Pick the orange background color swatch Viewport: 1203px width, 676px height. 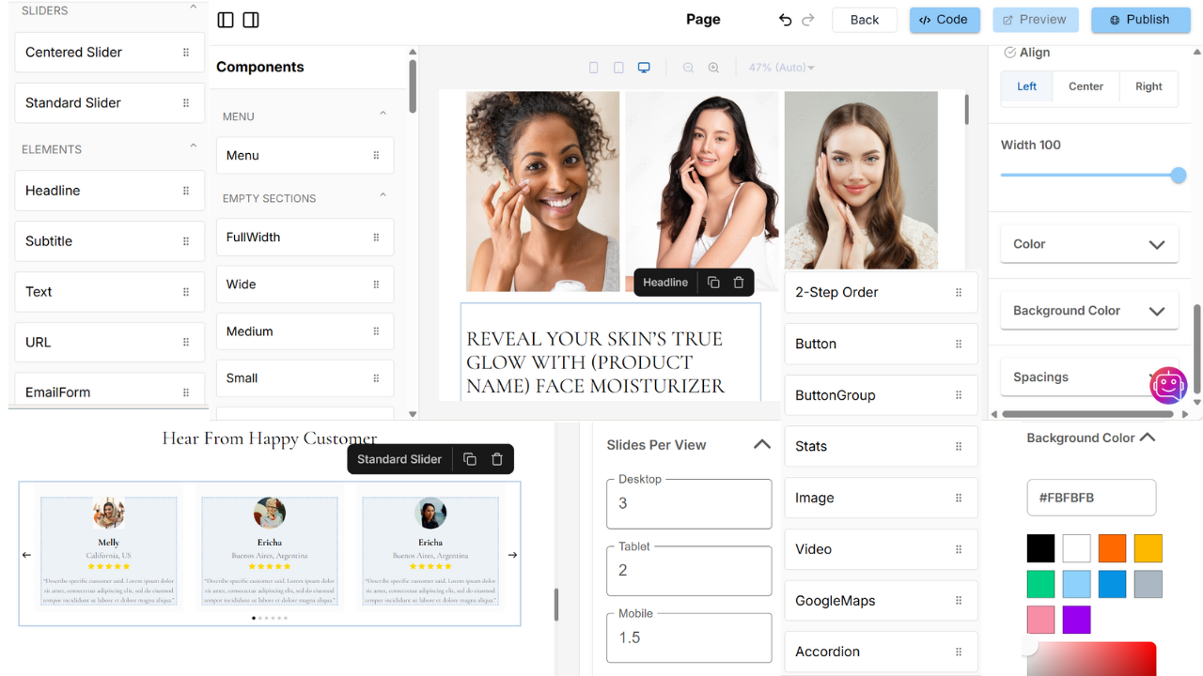[x=1112, y=547]
